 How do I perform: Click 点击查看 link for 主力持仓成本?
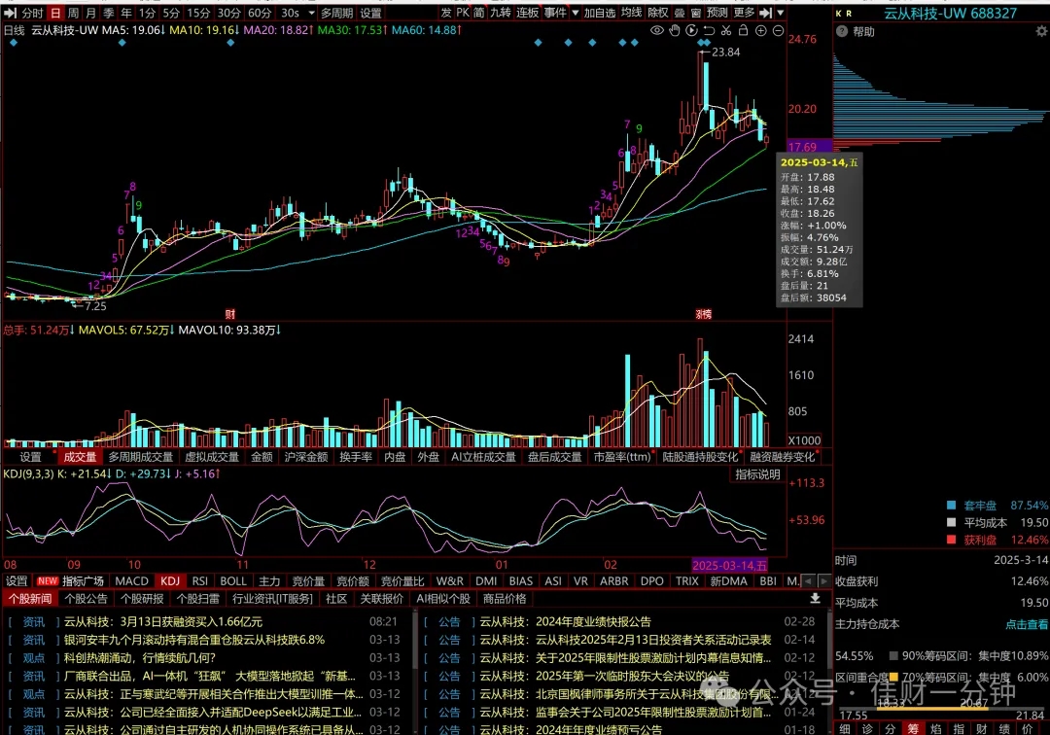pyautogui.click(x=1027, y=624)
